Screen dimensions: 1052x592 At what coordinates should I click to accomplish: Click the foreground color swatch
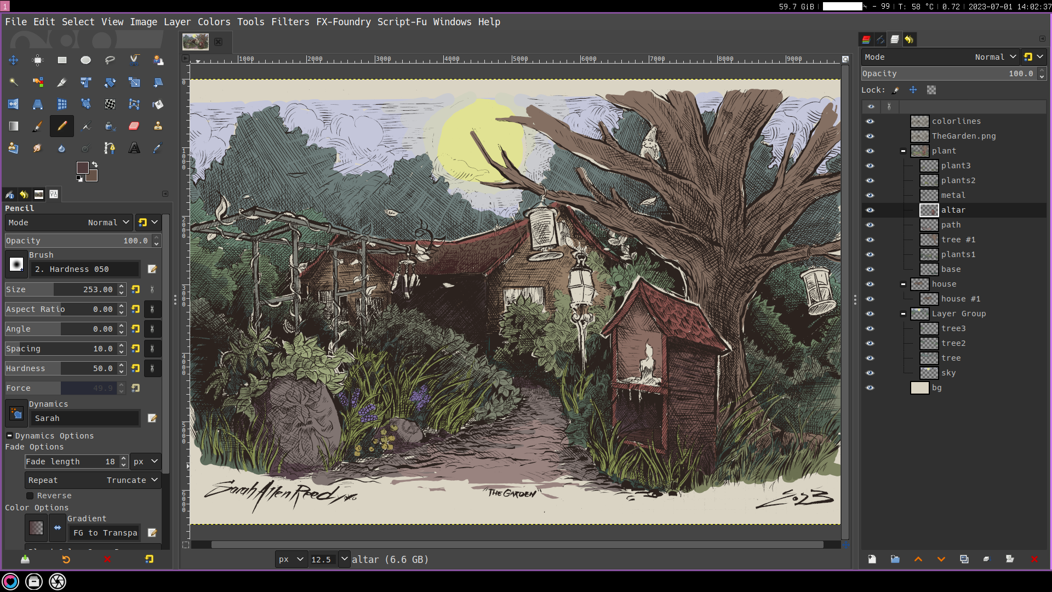[x=82, y=167]
